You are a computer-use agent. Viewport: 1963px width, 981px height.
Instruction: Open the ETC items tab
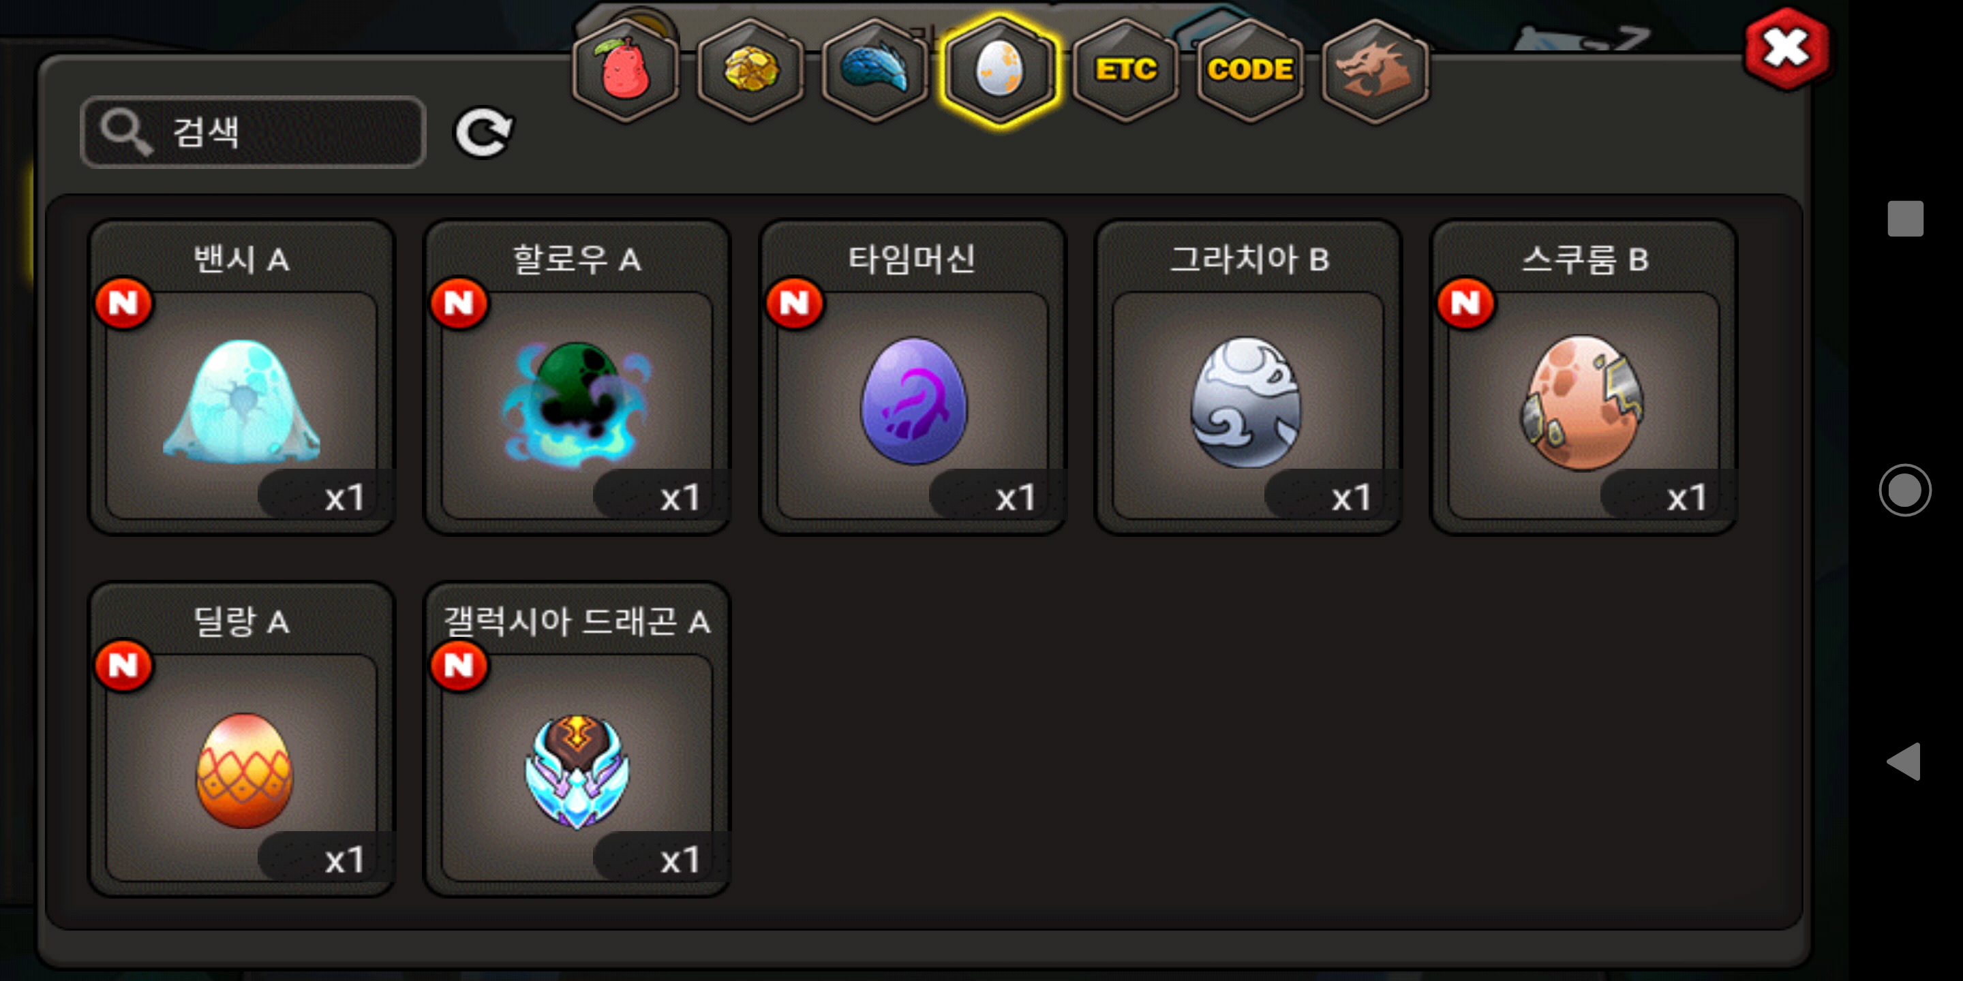click(x=1125, y=71)
